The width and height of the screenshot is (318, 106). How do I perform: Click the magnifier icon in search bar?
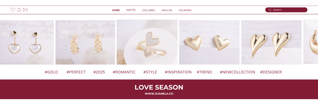point(270,10)
